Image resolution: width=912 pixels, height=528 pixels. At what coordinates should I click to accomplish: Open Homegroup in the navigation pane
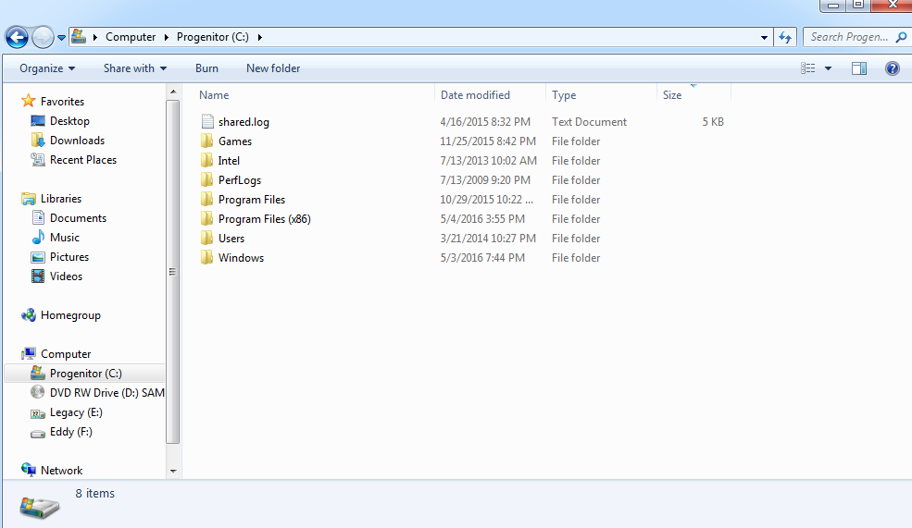tap(70, 315)
